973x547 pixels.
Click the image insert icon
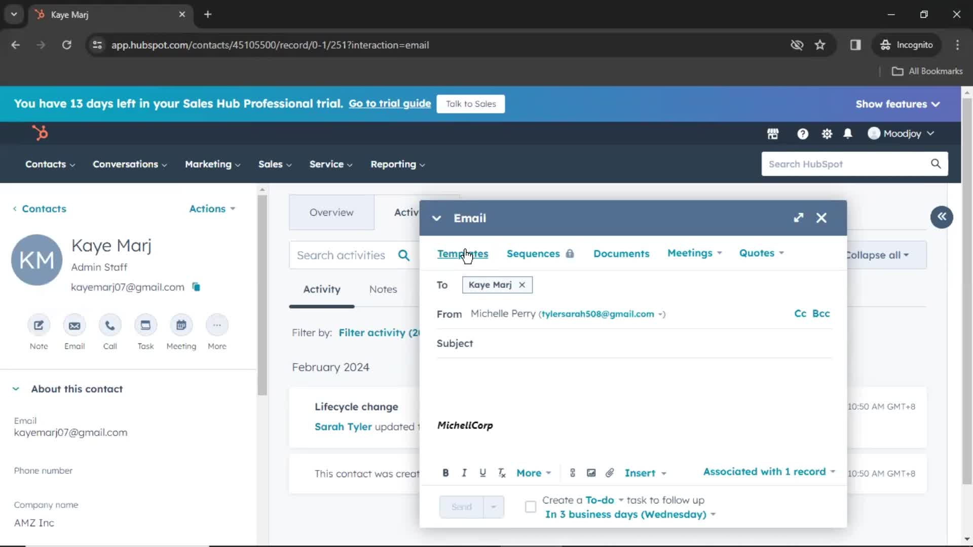591,473
